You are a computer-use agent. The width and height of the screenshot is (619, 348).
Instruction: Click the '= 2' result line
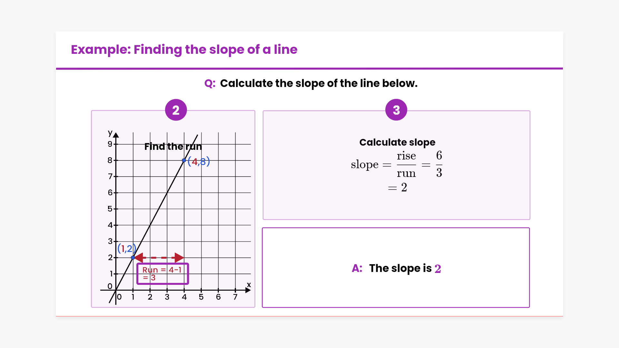[x=398, y=188]
